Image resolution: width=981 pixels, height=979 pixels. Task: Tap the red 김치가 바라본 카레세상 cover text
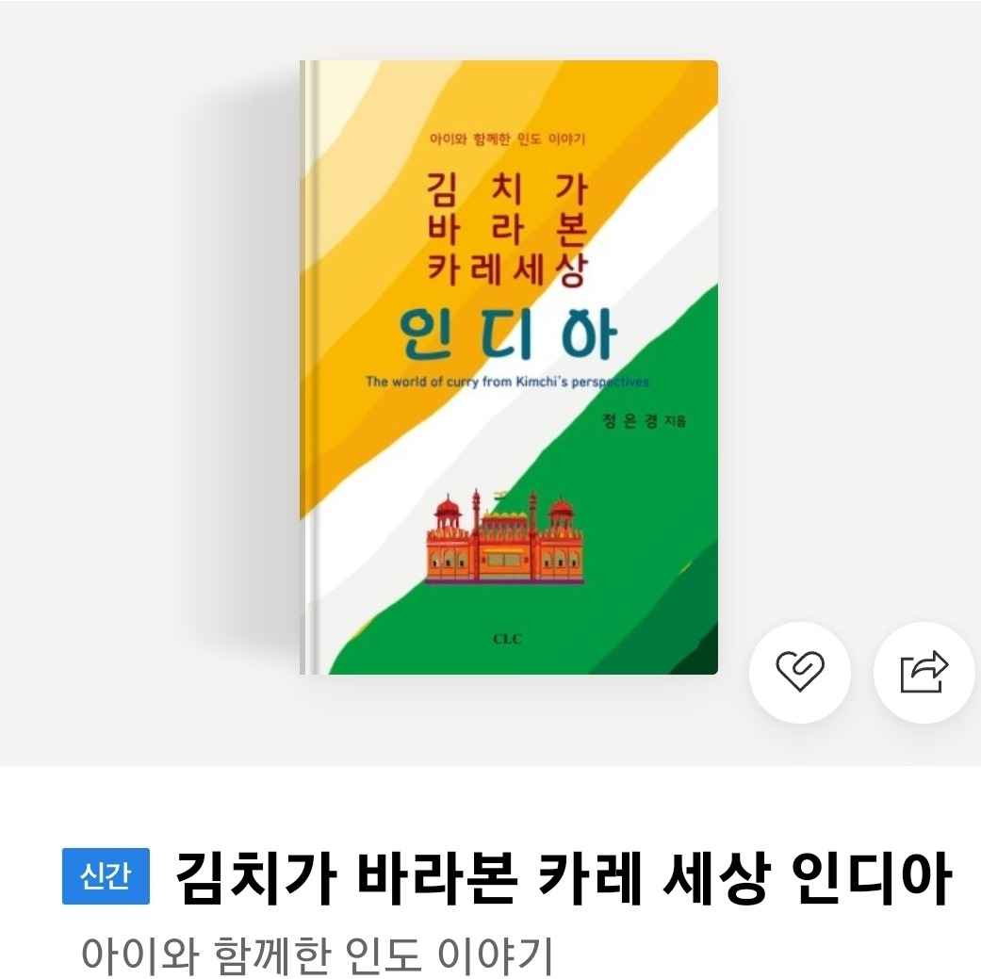(507, 230)
